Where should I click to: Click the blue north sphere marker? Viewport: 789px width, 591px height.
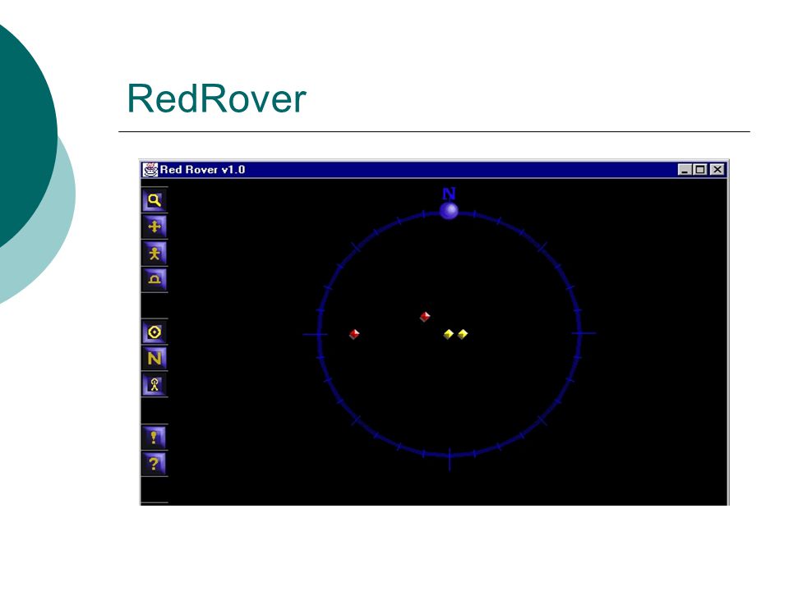click(449, 211)
